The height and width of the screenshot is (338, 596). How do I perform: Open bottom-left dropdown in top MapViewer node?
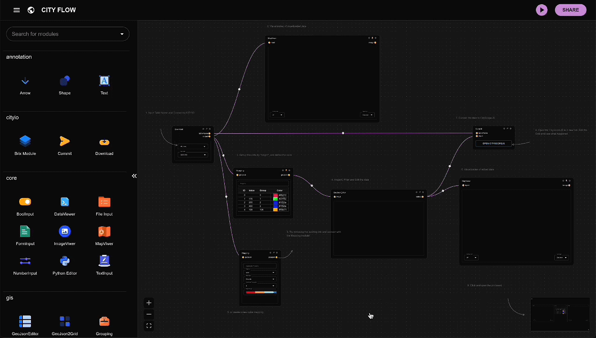tap(278, 115)
